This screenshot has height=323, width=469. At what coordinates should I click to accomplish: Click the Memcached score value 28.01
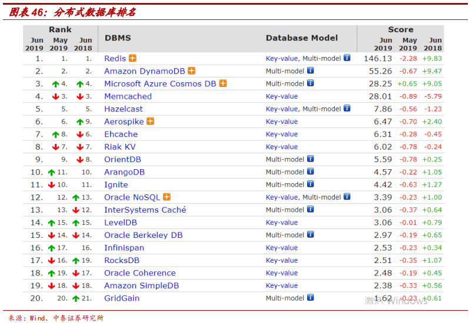[x=380, y=96]
